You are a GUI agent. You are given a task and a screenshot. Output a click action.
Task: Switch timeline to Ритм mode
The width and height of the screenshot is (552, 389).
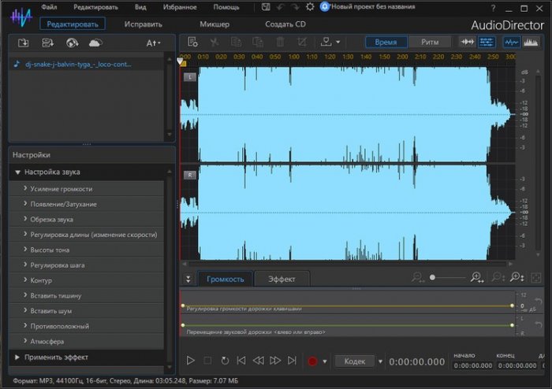(x=430, y=42)
